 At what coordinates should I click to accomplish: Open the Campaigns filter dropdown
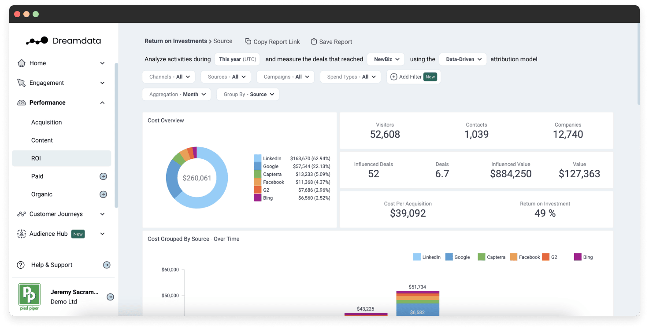click(286, 77)
